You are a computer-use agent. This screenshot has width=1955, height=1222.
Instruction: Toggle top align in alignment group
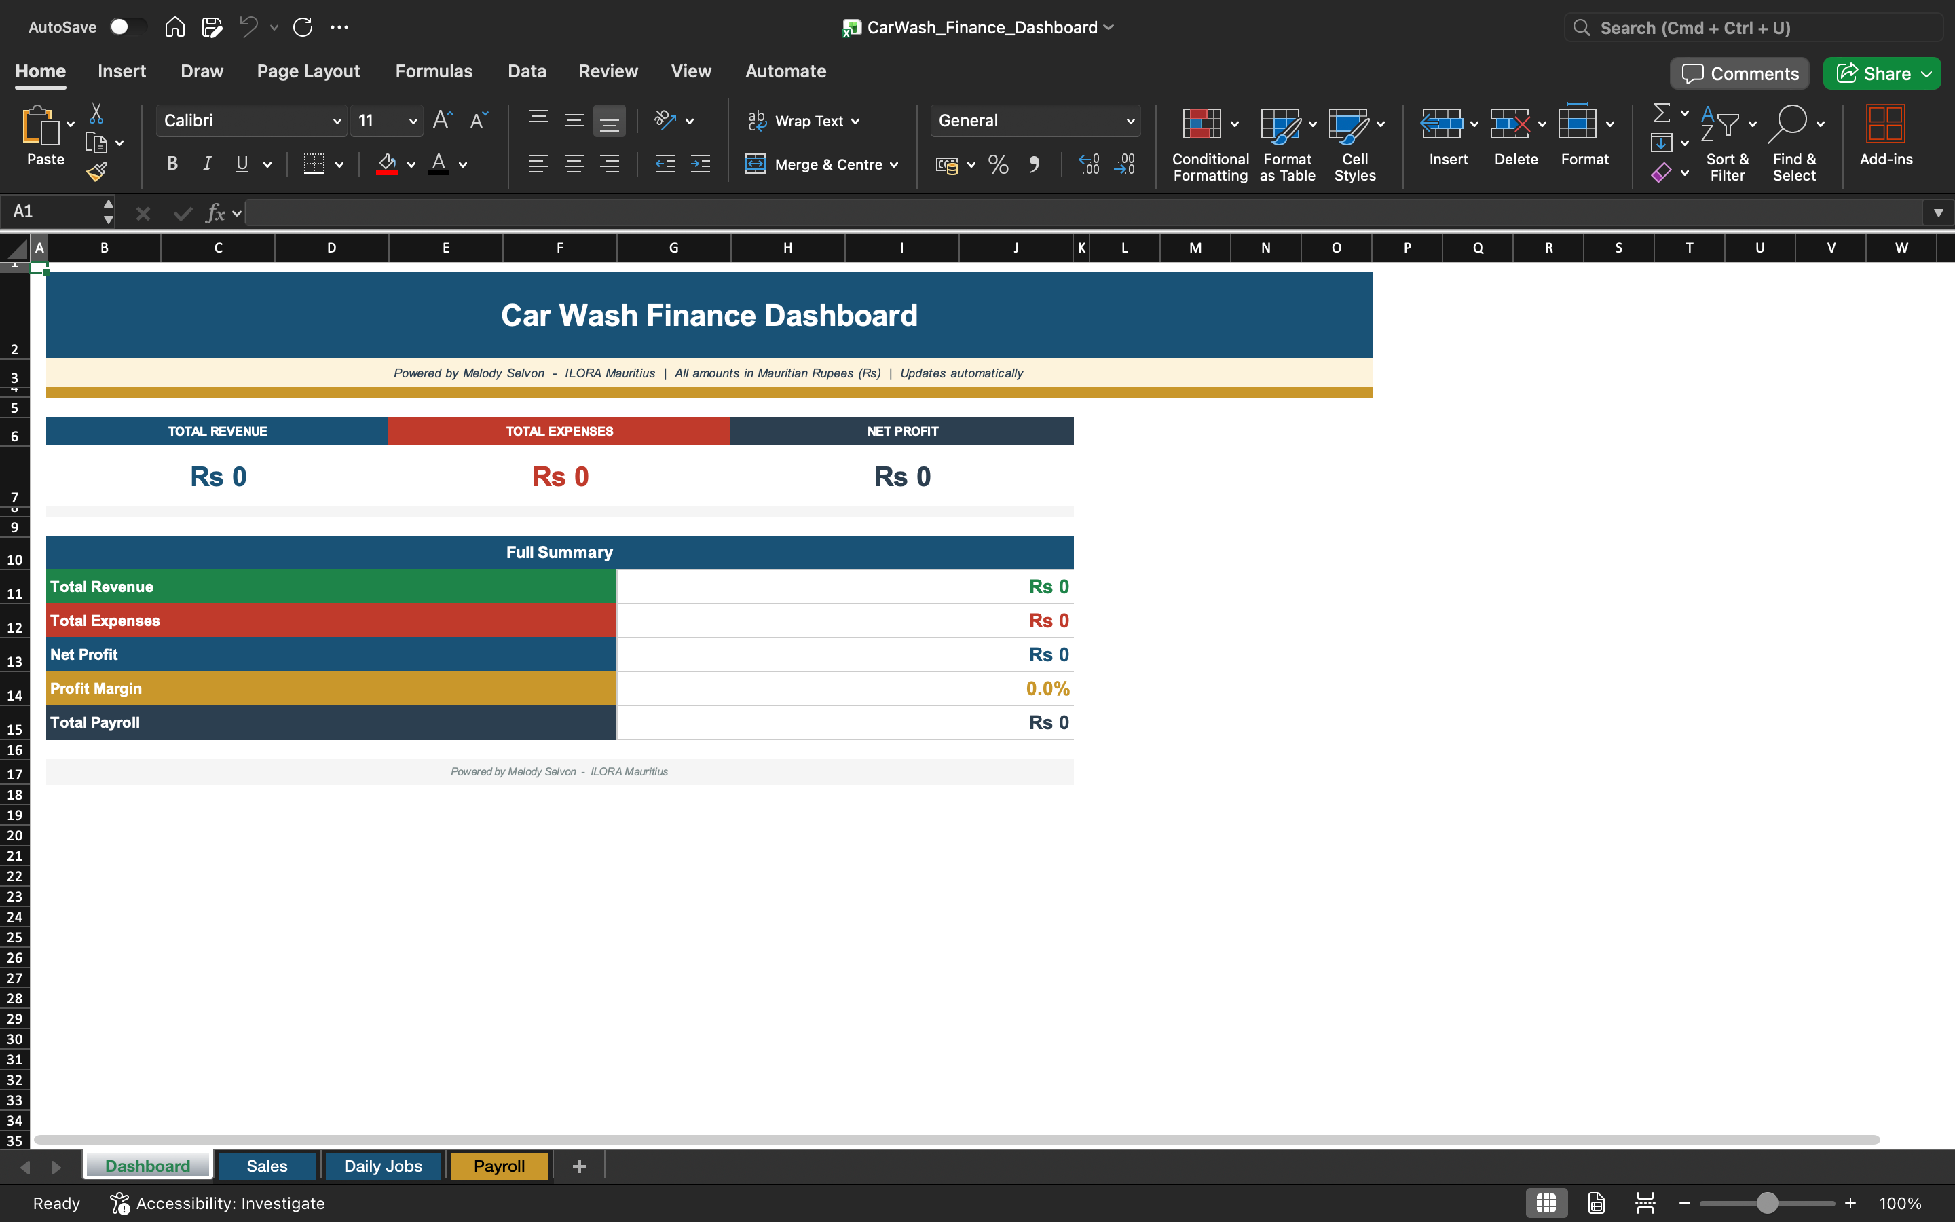coord(539,120)
